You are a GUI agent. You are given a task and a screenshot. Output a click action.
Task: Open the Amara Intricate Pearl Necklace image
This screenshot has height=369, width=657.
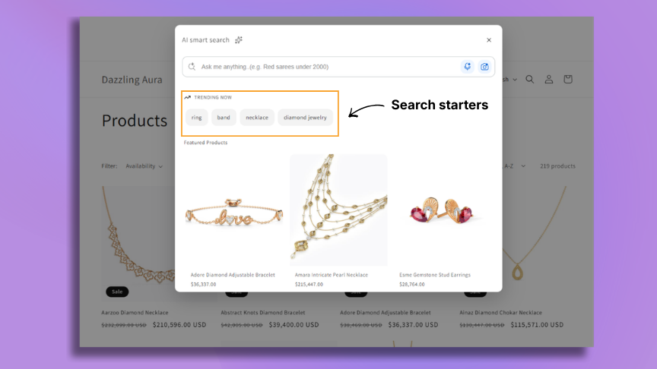338,210
